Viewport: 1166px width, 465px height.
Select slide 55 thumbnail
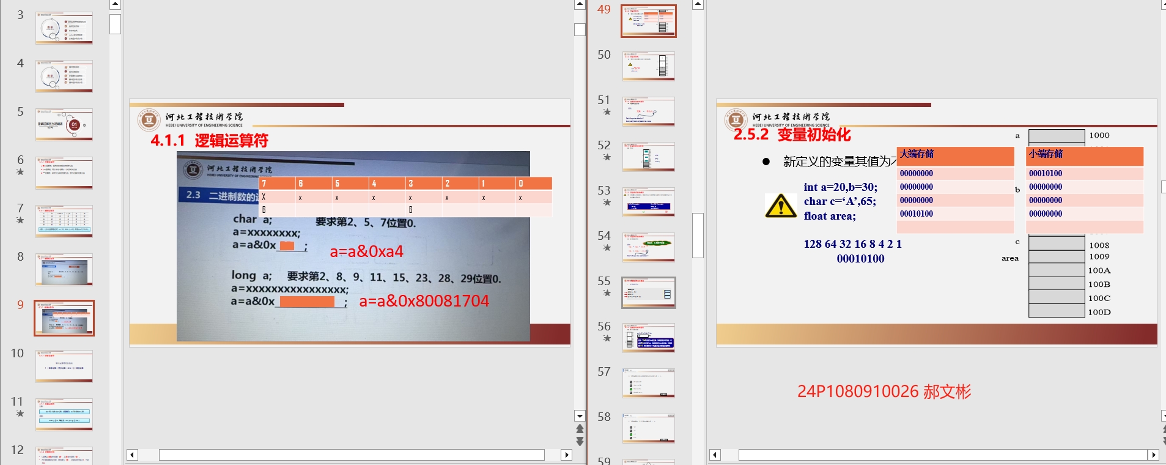point(649,292)
